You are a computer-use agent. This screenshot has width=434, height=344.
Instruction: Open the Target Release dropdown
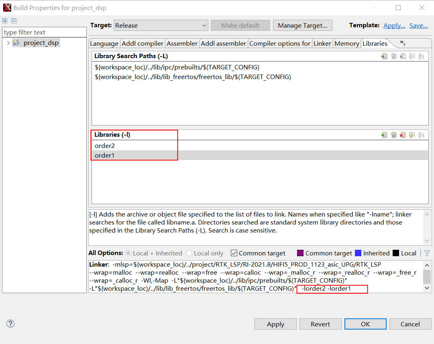[161, 25]
